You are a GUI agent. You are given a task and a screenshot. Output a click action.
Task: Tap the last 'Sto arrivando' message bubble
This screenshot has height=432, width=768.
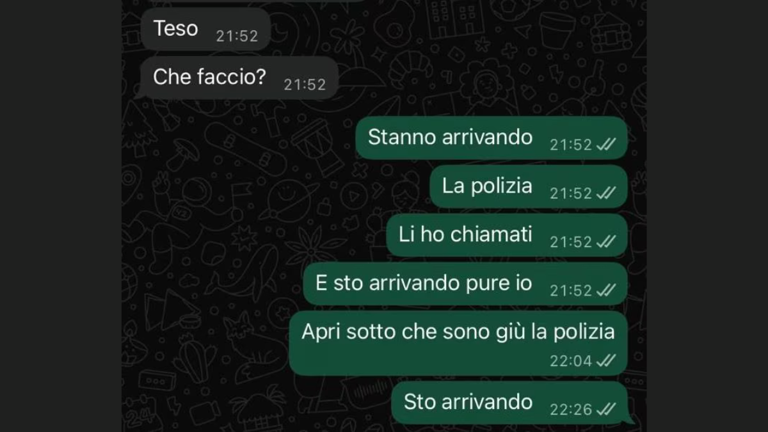coord(513,403)
